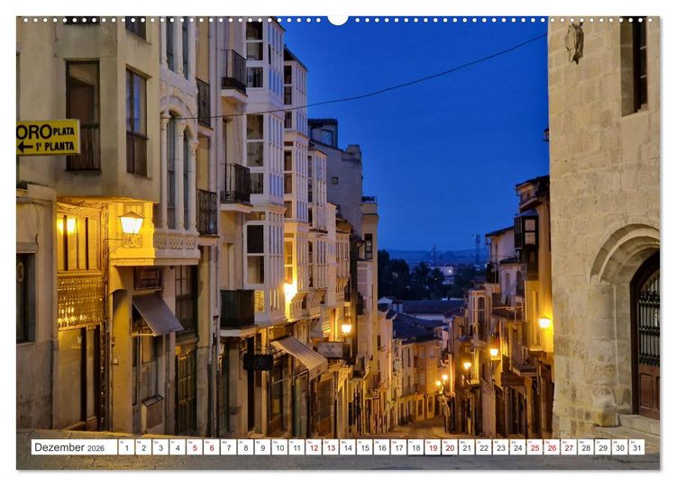This screenshot has height=486, width=676.
Task: Click day 7 in the calendar strip
Action: click(229, 447)
